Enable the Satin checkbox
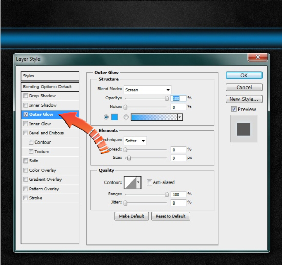The height and width of the screenshot is (265, 282). point(26,161)
